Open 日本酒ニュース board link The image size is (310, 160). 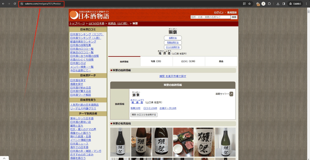[x=79, y=144]
